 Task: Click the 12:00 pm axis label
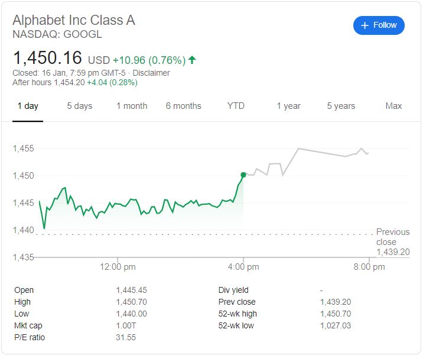point(118,267)
